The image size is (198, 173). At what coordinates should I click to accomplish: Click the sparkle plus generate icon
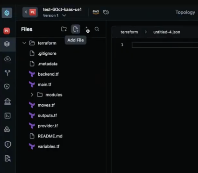(87, 29)
